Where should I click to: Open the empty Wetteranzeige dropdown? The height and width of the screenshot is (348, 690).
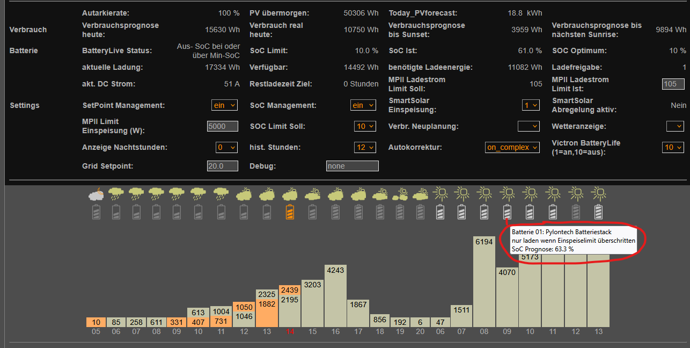(x=675, y=126)
